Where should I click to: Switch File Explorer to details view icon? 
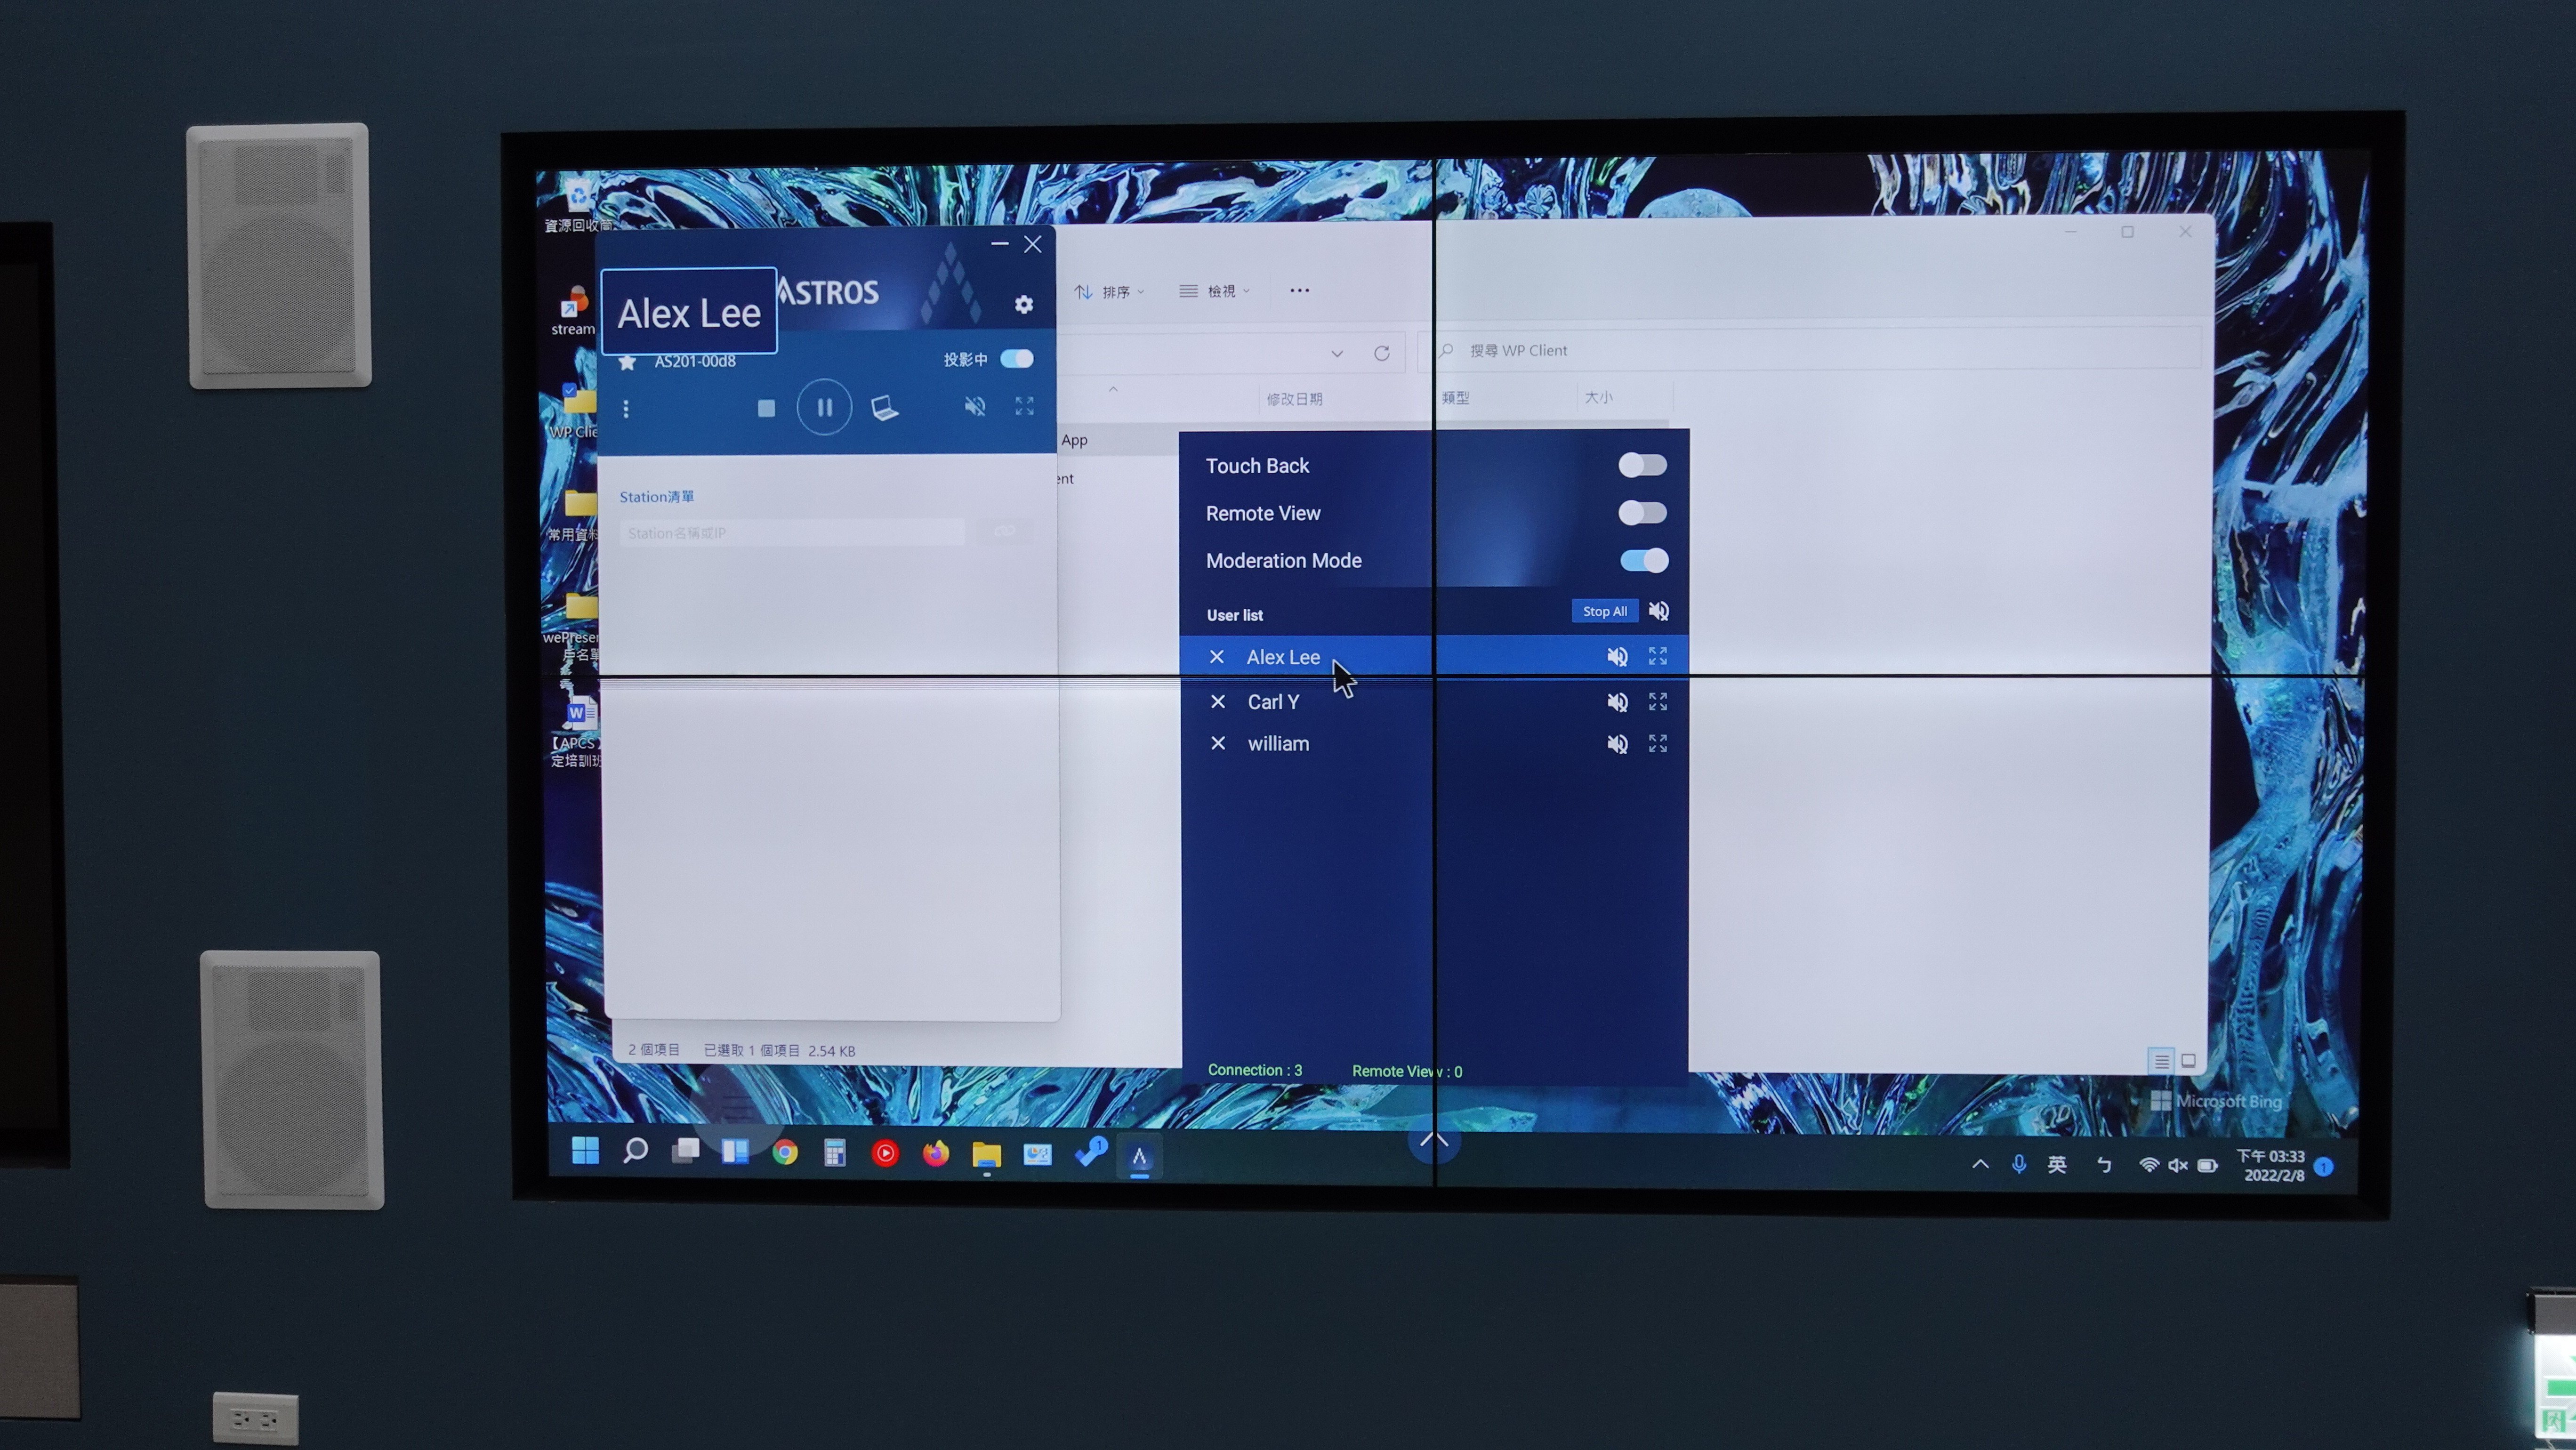[x=2161, y=1061]
